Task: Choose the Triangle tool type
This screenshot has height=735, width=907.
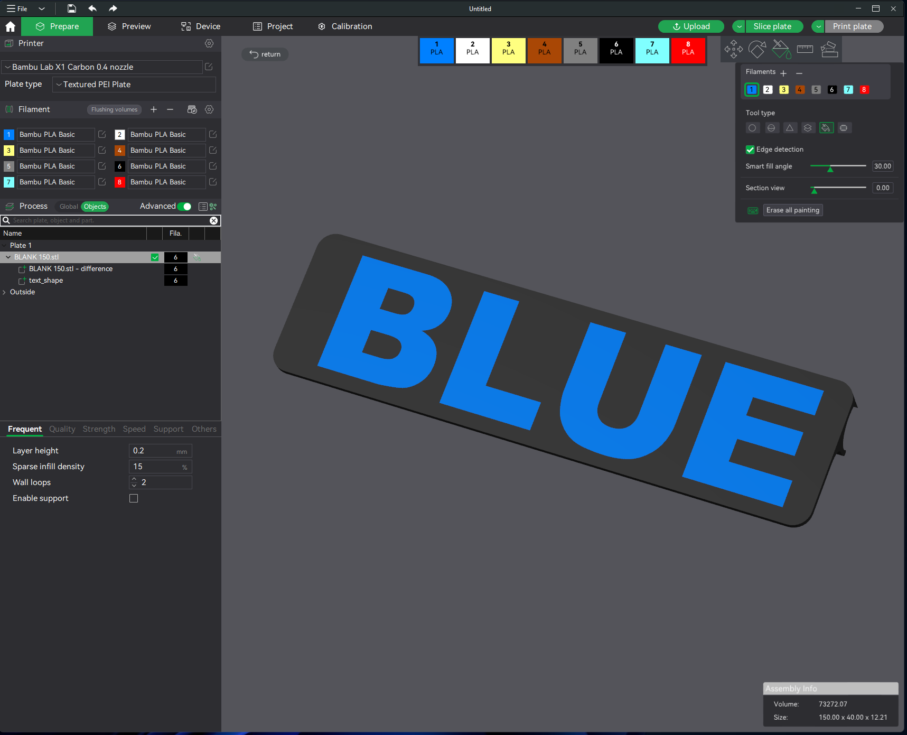Action: tap(790, 128)
